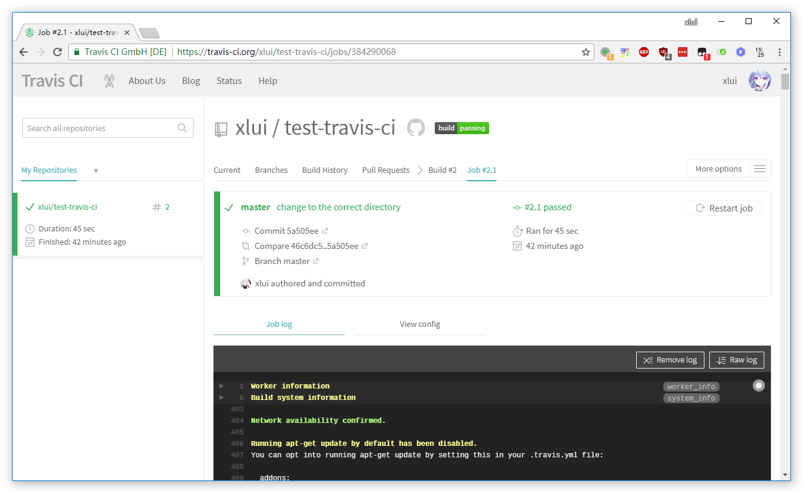Click the Raw log button
The image size is (803, 493).
point(736,360)
